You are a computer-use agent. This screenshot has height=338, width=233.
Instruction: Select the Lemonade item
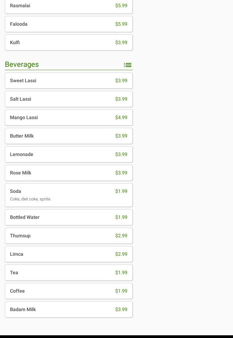[x=69, y=154]
